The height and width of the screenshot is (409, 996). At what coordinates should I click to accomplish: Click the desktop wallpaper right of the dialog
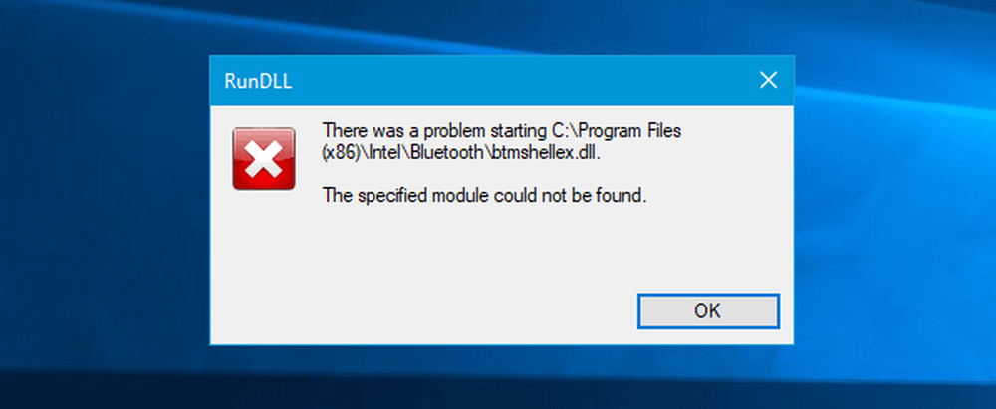coord(894,203)
